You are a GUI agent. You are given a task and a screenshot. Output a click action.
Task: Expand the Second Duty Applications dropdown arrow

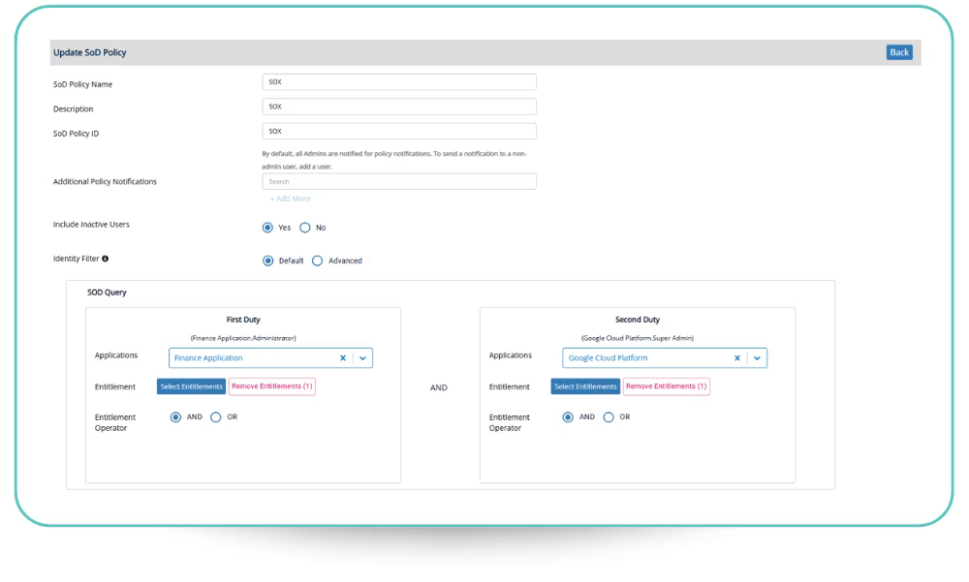click(x=757, y=358)
